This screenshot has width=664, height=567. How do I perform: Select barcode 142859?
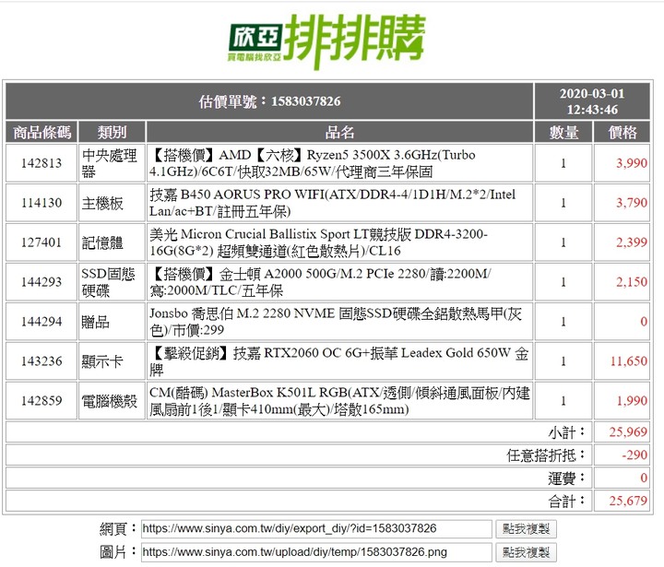click(x=41, y=400)
